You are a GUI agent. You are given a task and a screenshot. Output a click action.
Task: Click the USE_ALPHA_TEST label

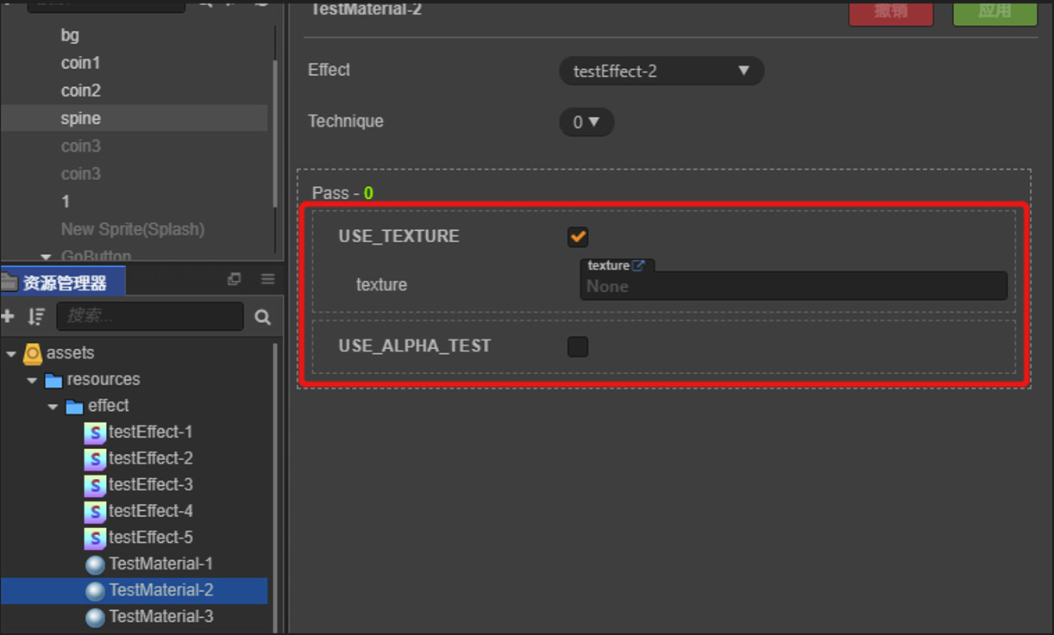click(415, 346)
